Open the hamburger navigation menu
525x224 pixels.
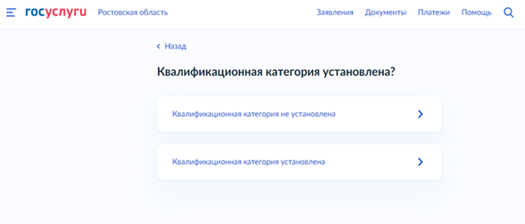pyautogui.click(x=11, y=12)
